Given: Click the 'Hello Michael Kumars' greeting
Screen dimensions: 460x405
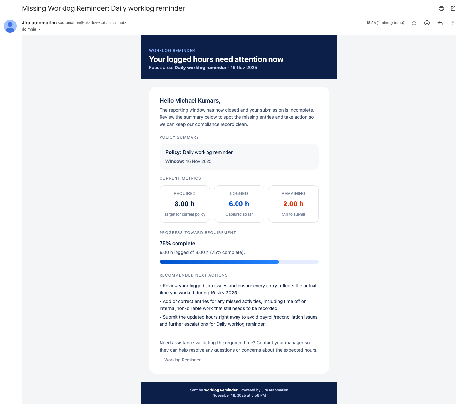Looking at the screenshot, I should point(190,101).
